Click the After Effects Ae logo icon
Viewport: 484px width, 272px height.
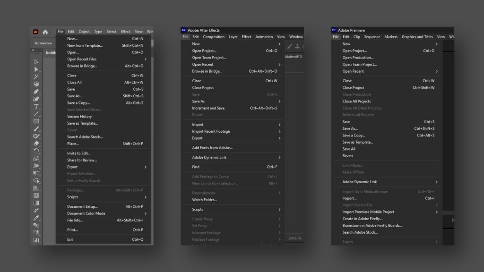[x=183, y=30]
